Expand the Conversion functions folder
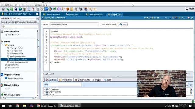The image size is (195, 109). [x=44, y=89]
